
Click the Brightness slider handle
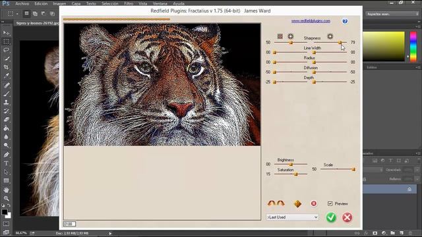(291, 164)
